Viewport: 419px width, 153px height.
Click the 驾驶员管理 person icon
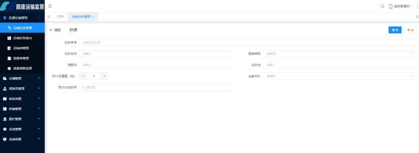(x=5, y=89)
